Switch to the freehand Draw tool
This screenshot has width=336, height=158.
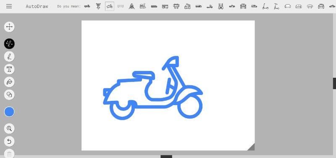(x=9, y=57)
